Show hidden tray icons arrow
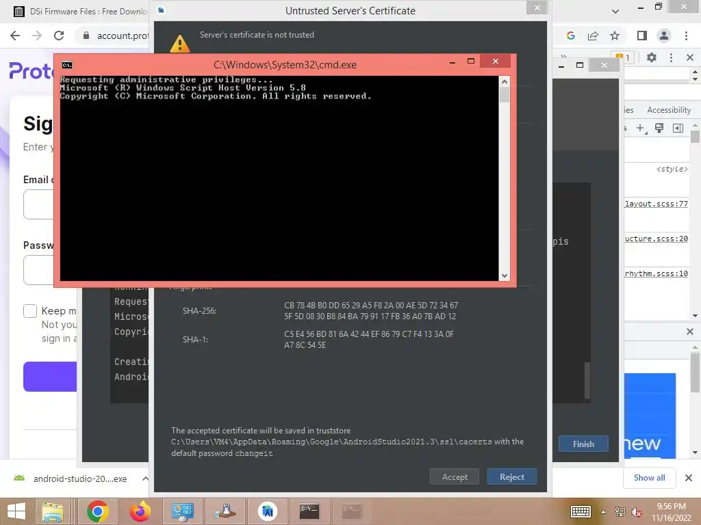This screenshot has height=525, width=701. tap(603, 511)
